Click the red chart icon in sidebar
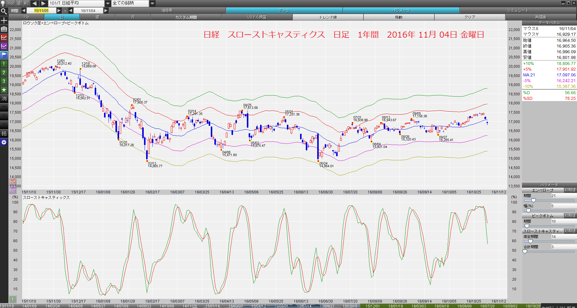577x308 pixels. pos(4,38)
